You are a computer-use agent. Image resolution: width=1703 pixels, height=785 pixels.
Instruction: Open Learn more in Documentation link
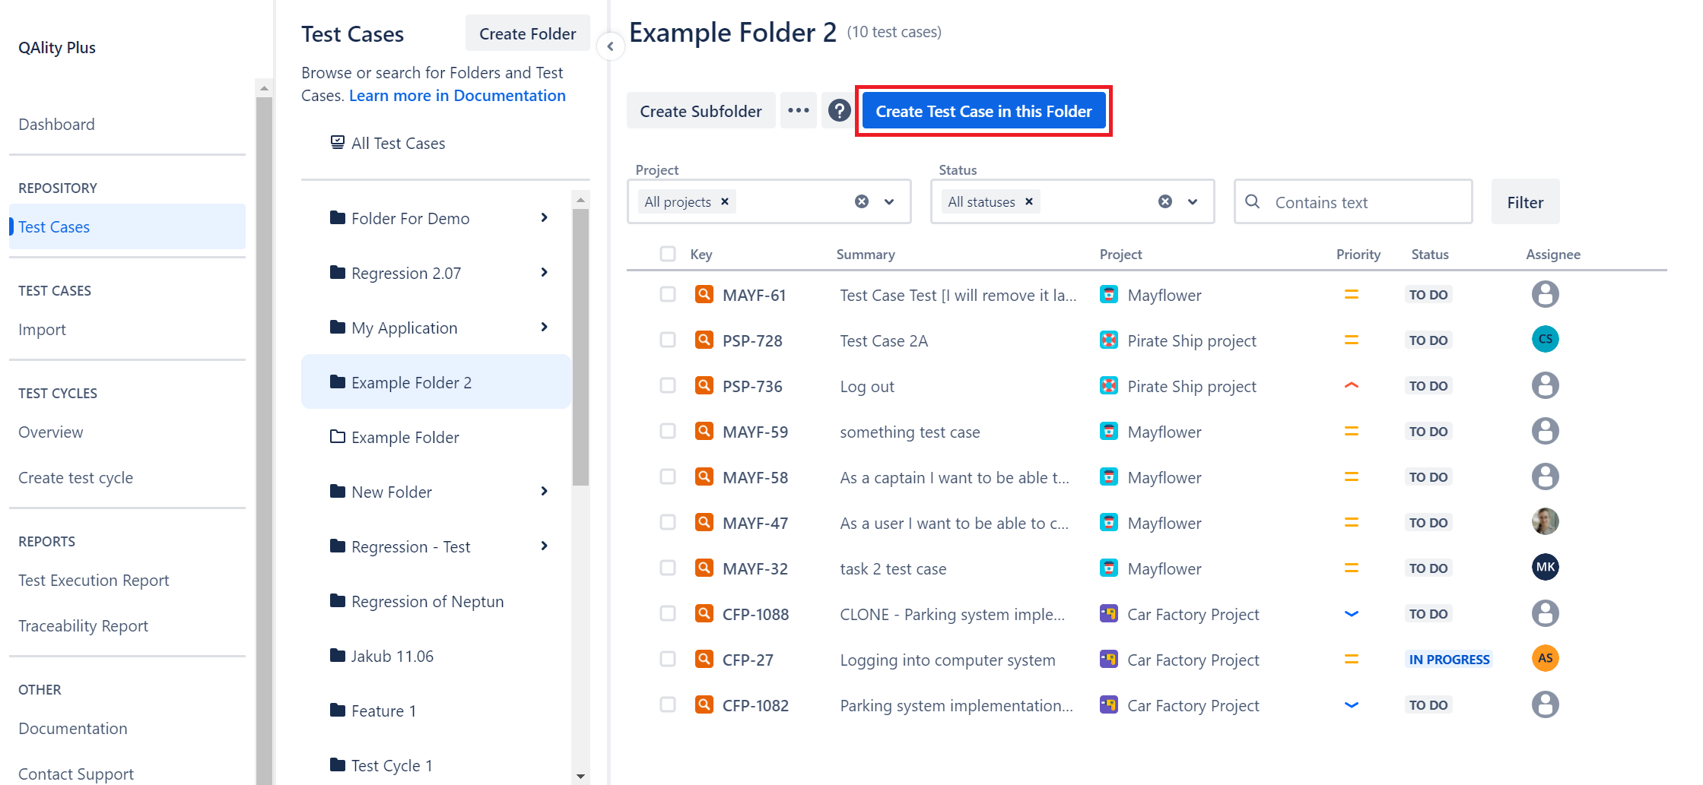[x=457, y=95]
